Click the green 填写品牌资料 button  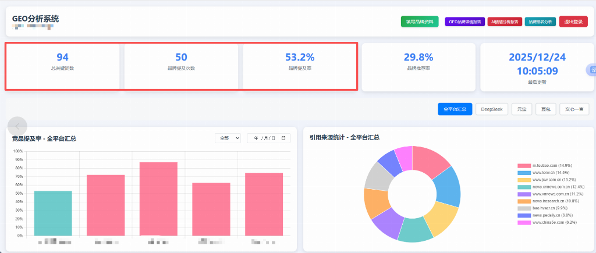419,22
